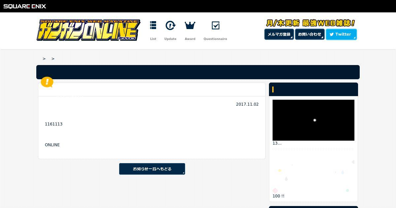The width and height of the screenshot is (396, 208).
Task: Click the '13...' caption text
Action: click(x=277, y=143)
